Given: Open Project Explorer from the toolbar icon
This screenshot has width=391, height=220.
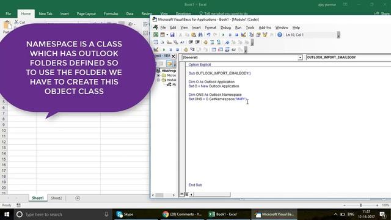Looking at the screenshot, I should pyautogui.click(x=251, y=35).
